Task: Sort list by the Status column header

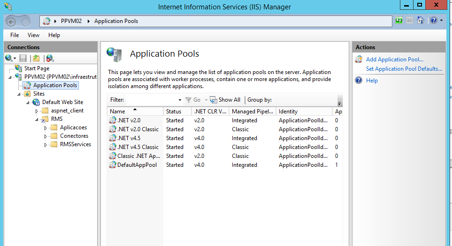Action: tap(174, 112)
